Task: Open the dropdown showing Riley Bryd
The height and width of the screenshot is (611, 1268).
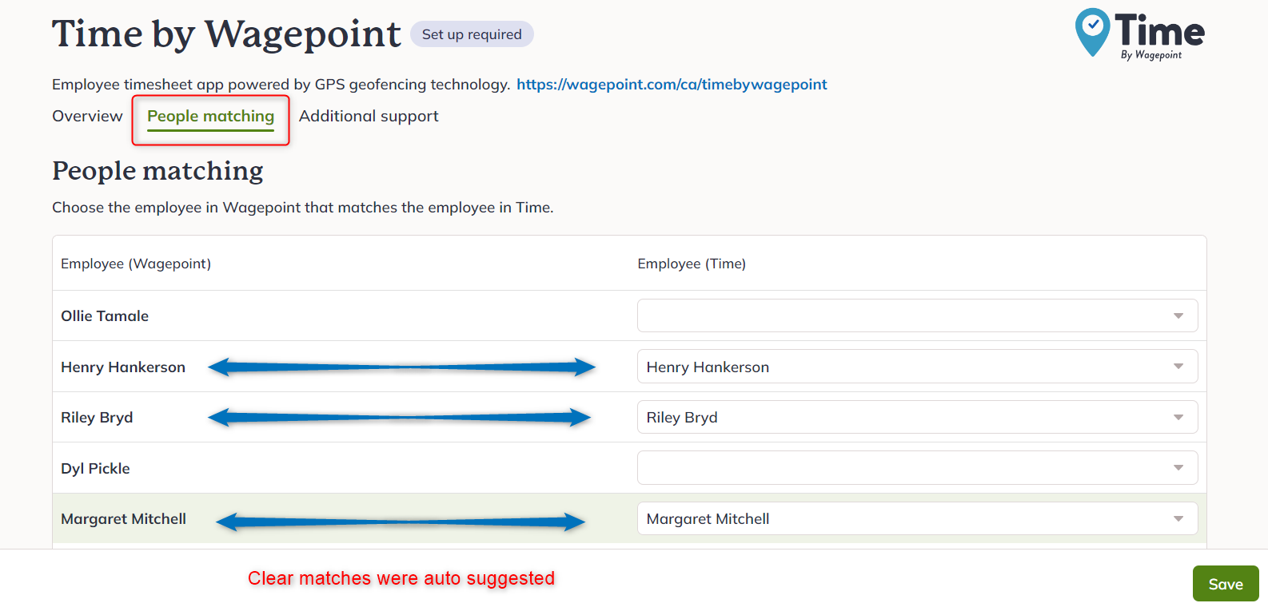Action: [x=917, y=417]
